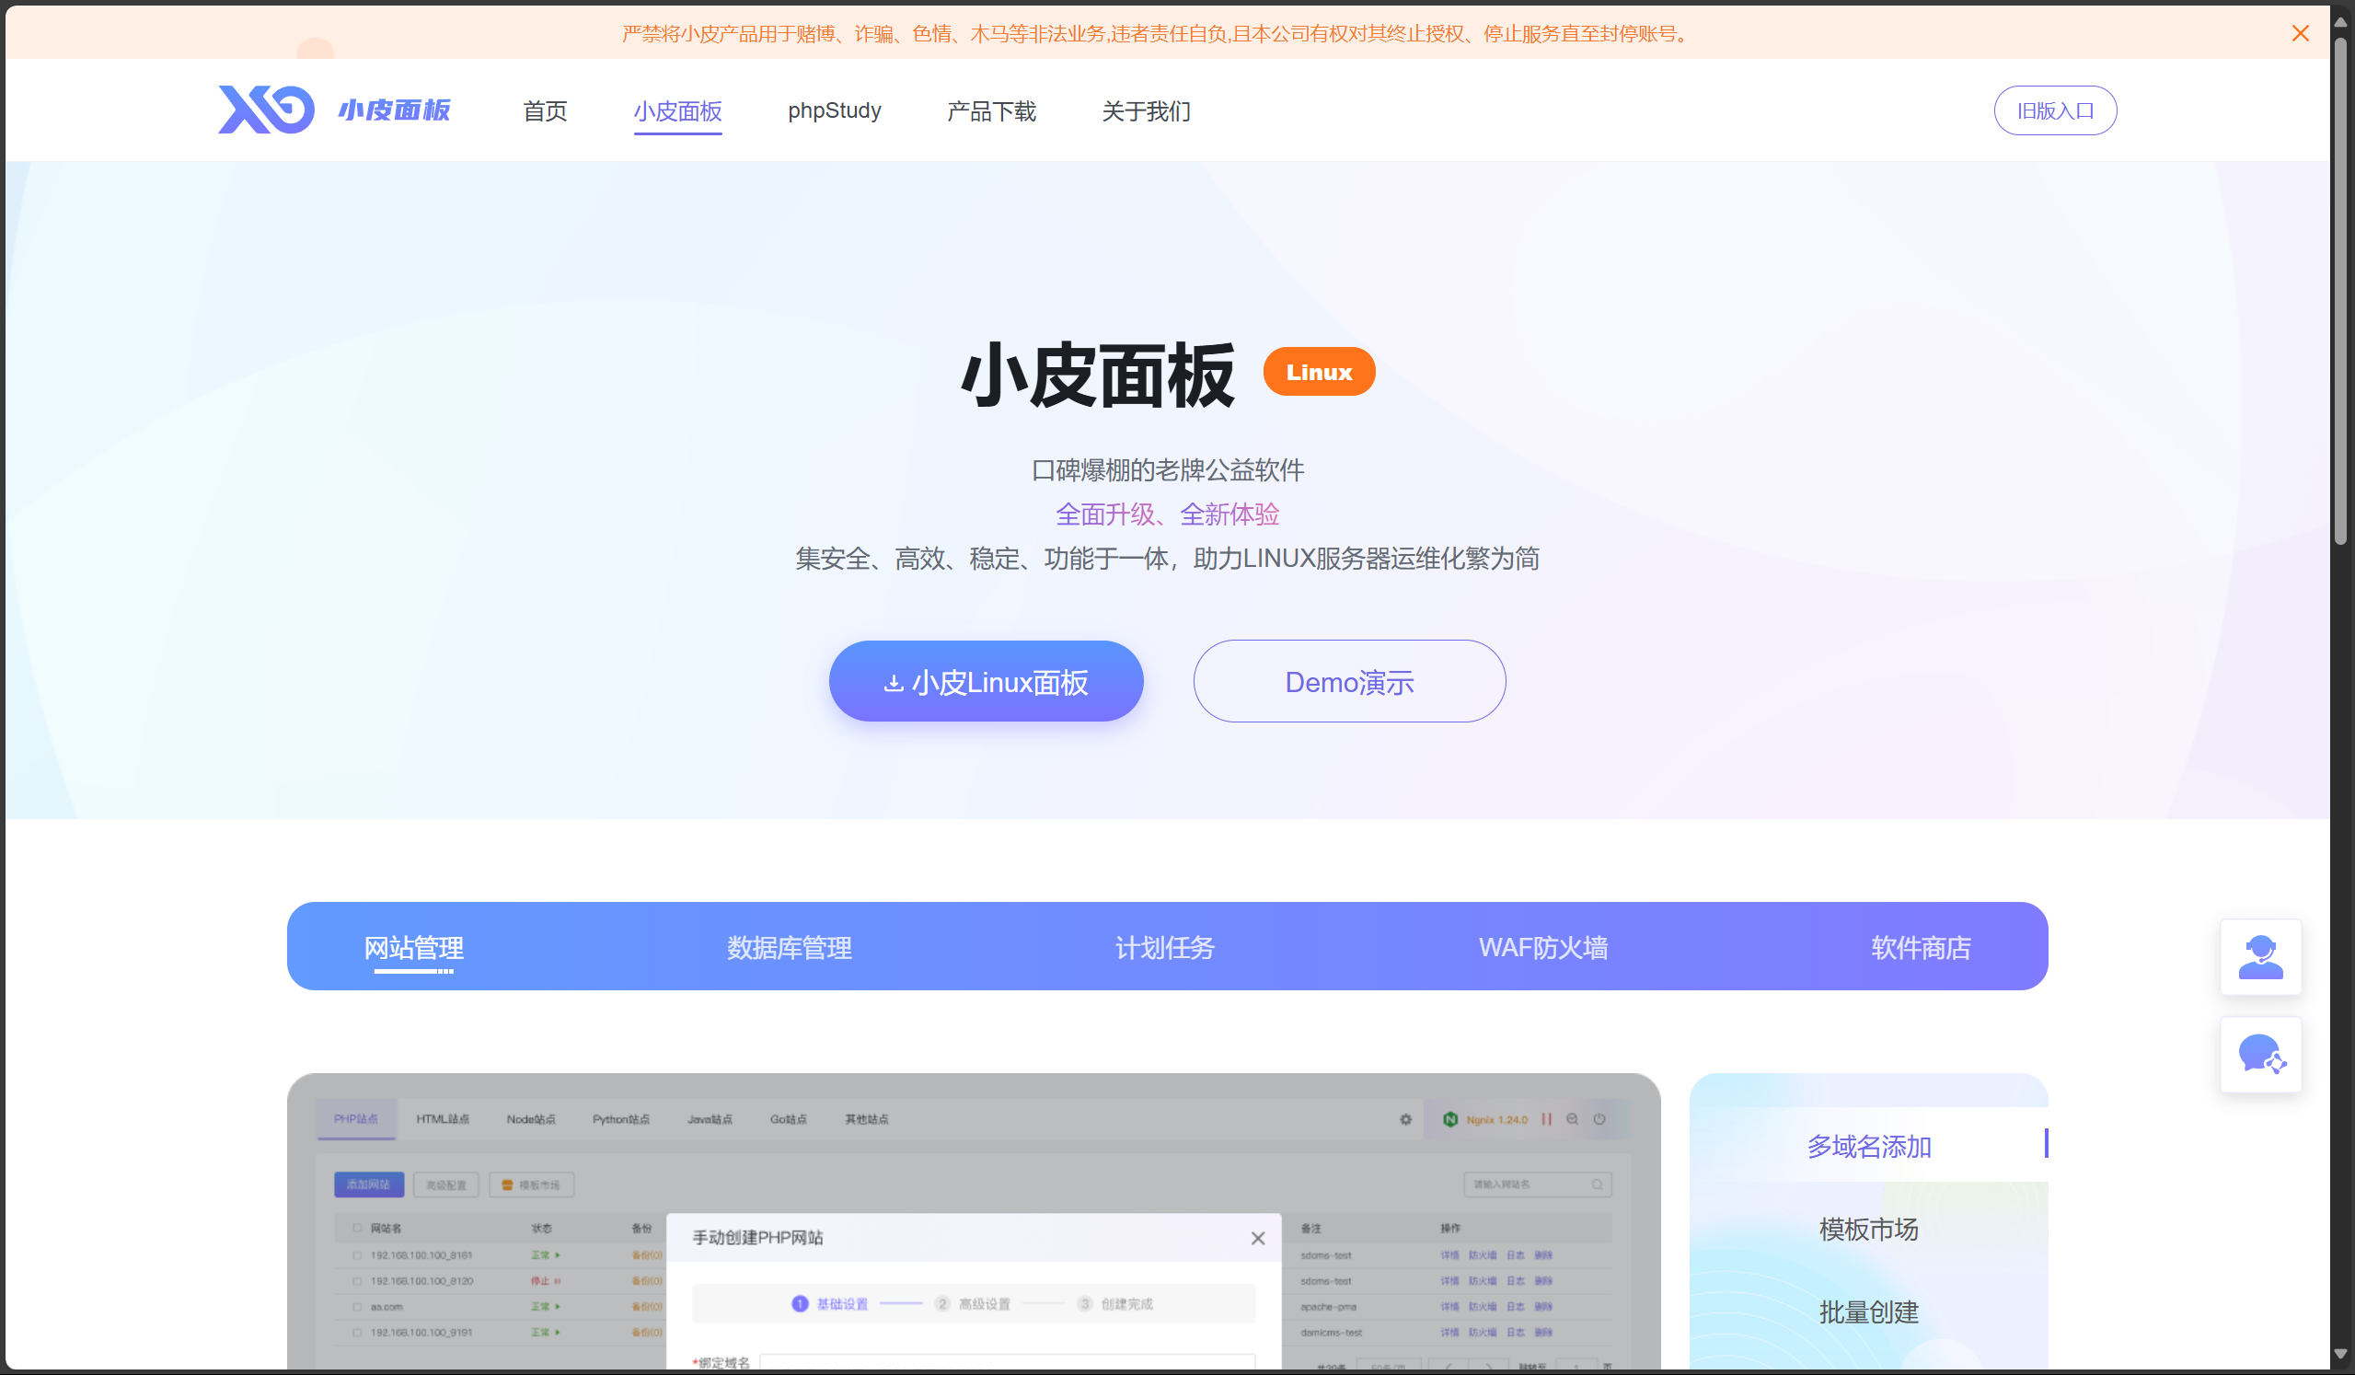The width and height of the screenshot is (2355, 1375).
Task: Click the orange Linux badge
Action: coord(1318,372)
